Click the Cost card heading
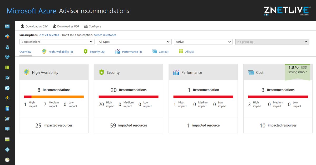The width and height of the screenshot is (316, 165). [260, 73]
